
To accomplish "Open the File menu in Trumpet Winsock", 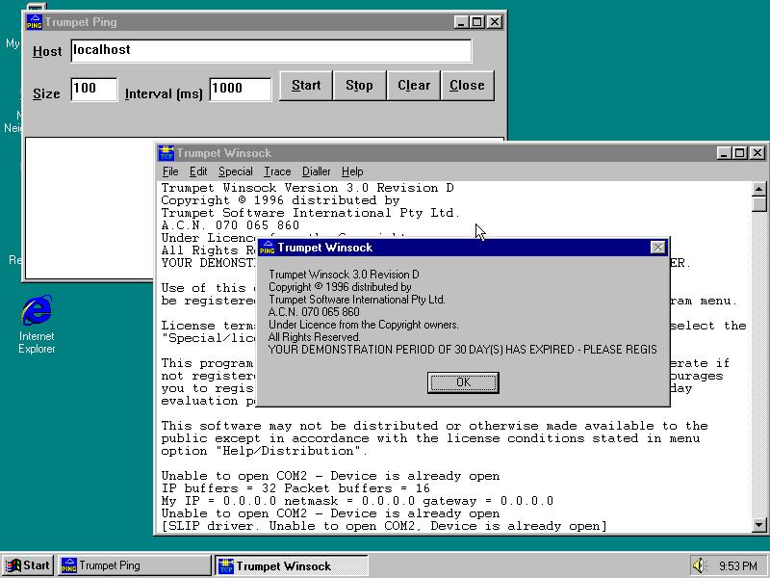I will 170,171.
